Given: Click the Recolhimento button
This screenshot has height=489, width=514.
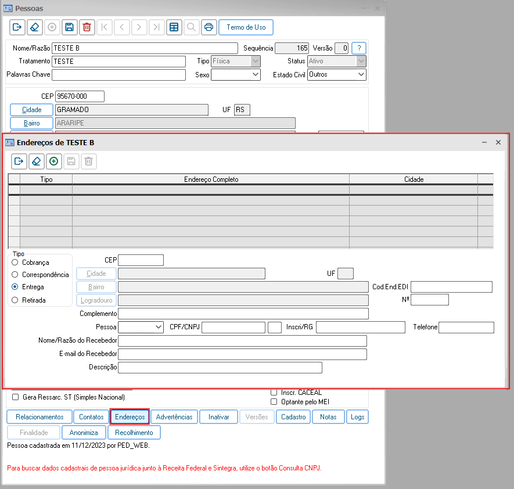Looking at the screenshot, I should pyautogui.click(x=134, y=433).
